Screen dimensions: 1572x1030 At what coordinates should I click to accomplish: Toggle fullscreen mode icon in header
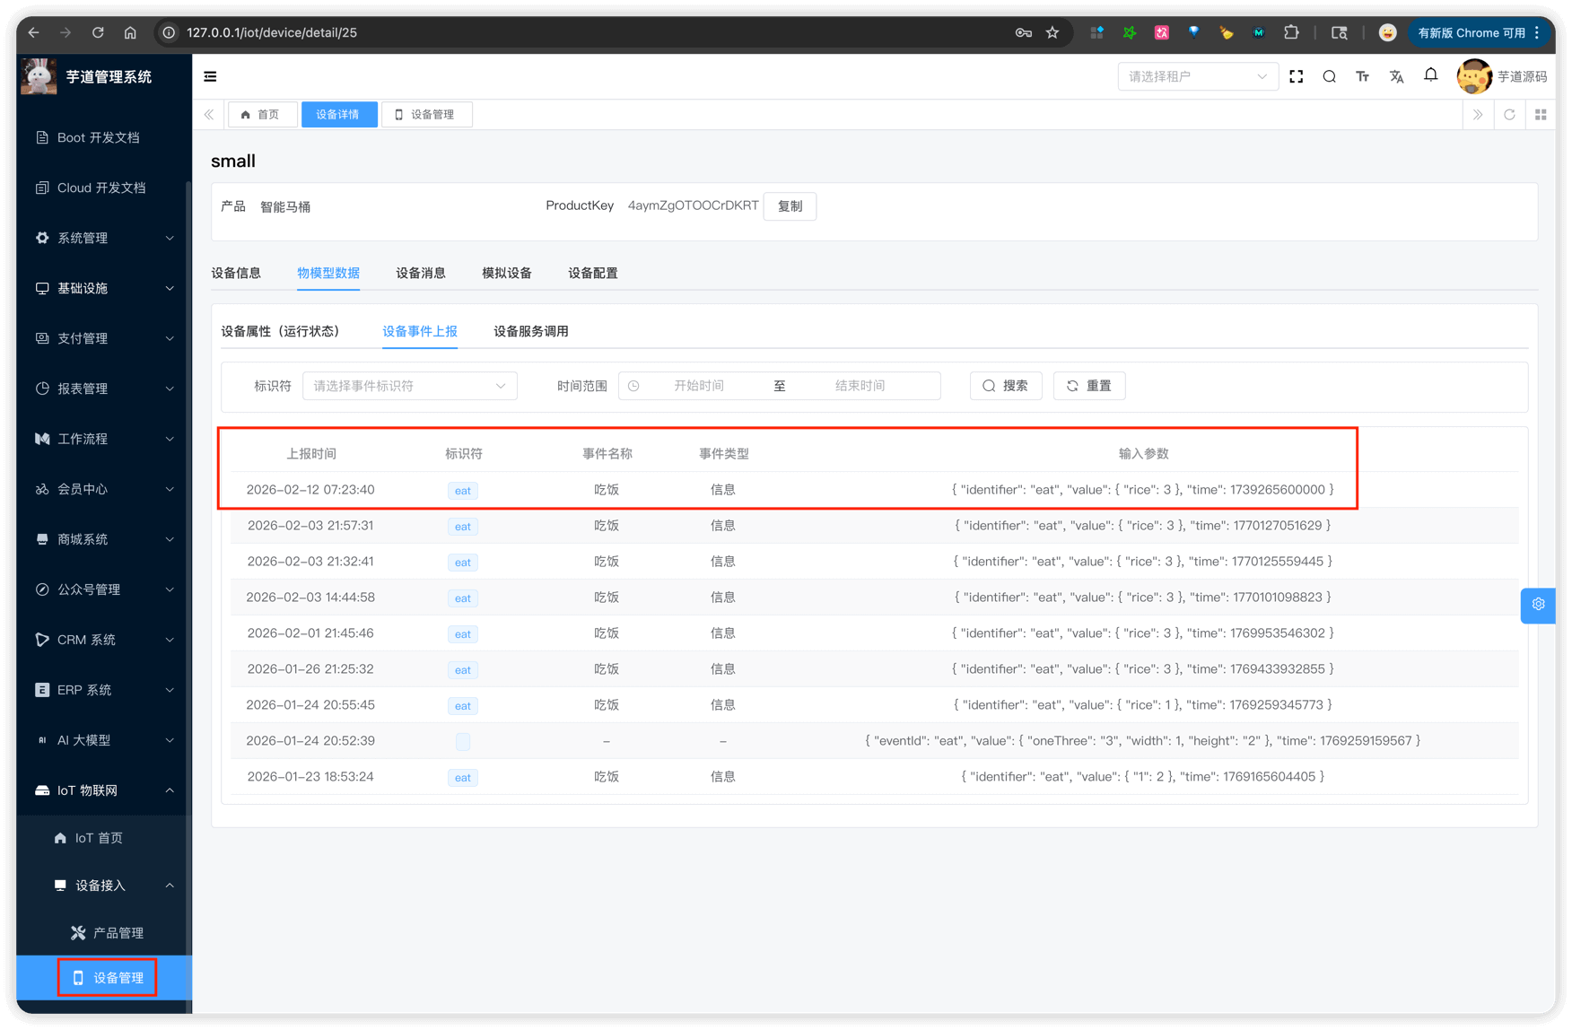[1296, 77]
